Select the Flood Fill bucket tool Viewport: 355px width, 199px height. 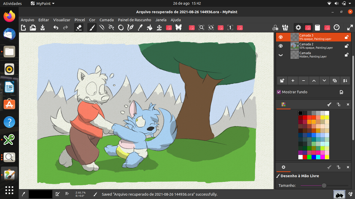pyautogui.click(x=150, y=27)
